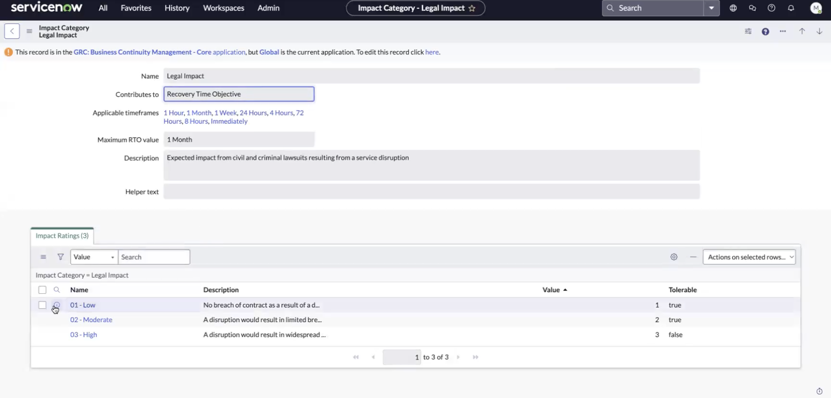
Task: Check the 01 - Low row checkbox
Action: pyautogui.click(x=42, y=305)
